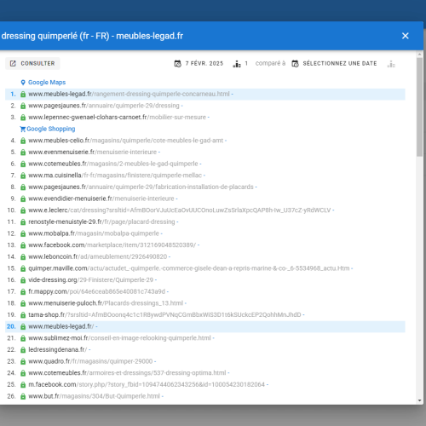Viewport: 426px width, 426px height.
Task: Open the www.meubles-legad.fr rangement-dressing result
Action: [129, 94]
